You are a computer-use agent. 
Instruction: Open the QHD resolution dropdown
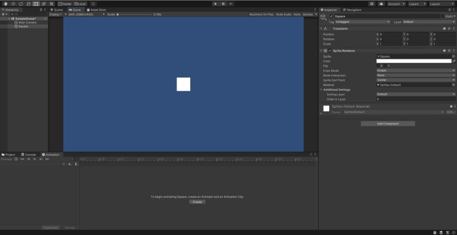pos(87,14)
